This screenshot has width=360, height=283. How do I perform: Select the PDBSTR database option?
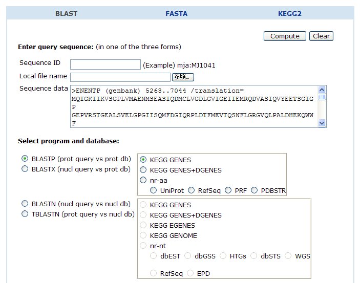point(254,190)
